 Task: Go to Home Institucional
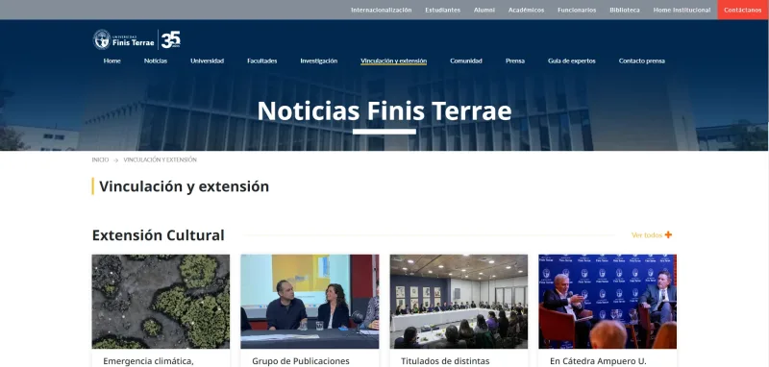click(x=682, y=10)
